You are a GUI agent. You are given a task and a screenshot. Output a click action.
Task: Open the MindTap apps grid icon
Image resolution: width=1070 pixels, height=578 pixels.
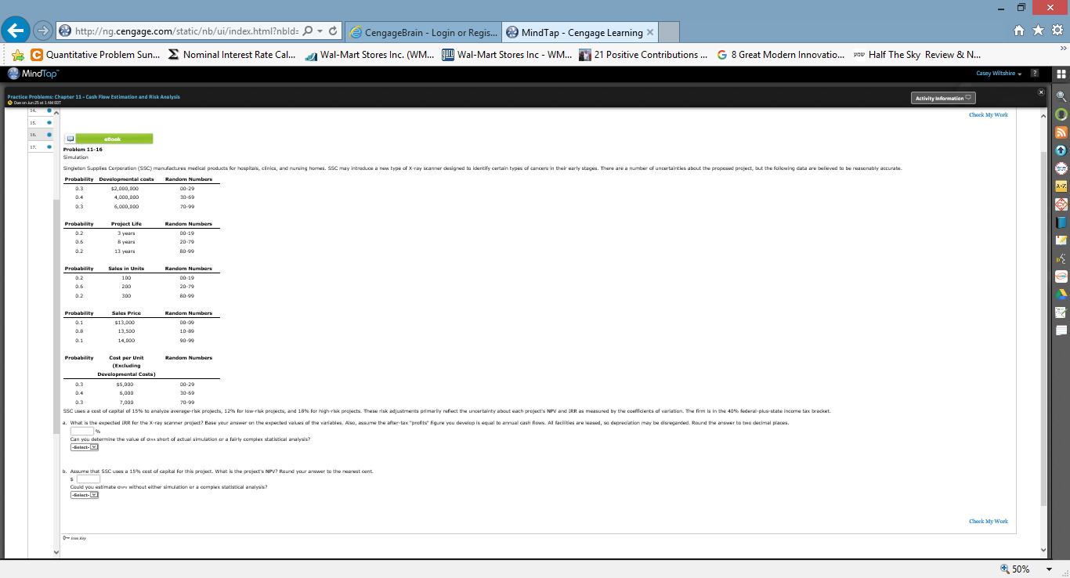[1061, 74]
